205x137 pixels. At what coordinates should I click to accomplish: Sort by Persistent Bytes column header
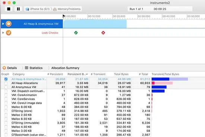(78, 74)
